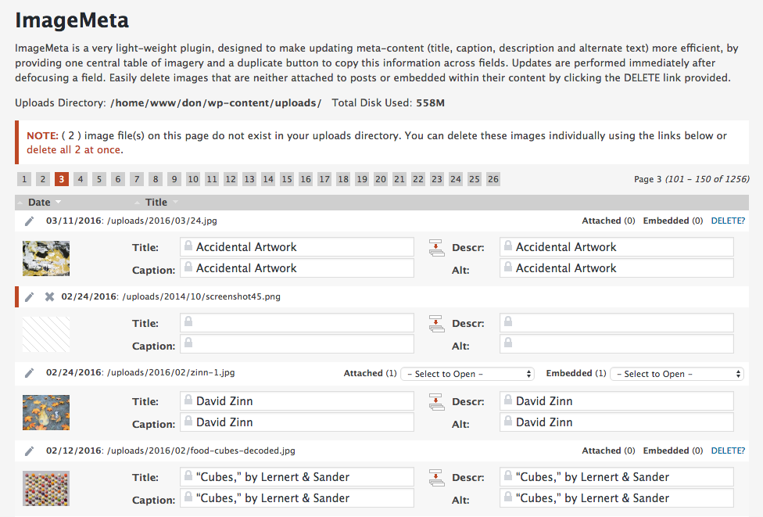
Task: Click the edit pencil for zinn-1.jpg
Action: click(x=29, y=373)
